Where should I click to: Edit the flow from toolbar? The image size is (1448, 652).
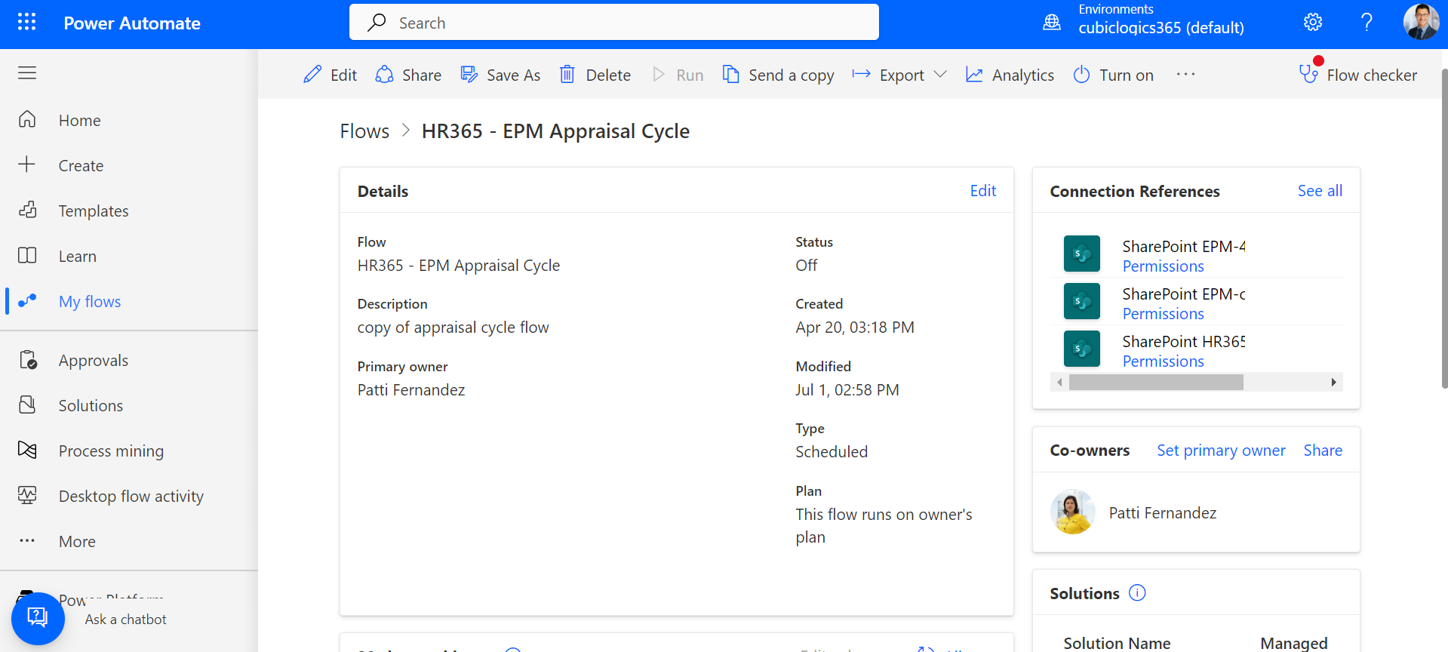tap(330, 75)
